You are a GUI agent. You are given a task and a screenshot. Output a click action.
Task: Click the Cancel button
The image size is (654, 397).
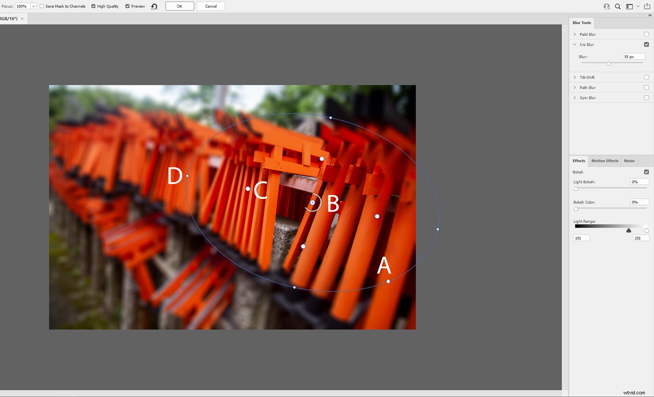[x=211, y=6]
